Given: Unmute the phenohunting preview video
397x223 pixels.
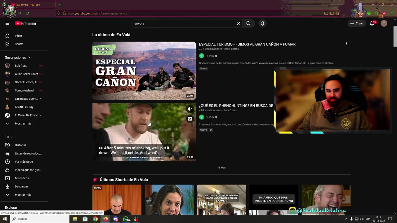Looking at the screenshot, I should 190,109.
